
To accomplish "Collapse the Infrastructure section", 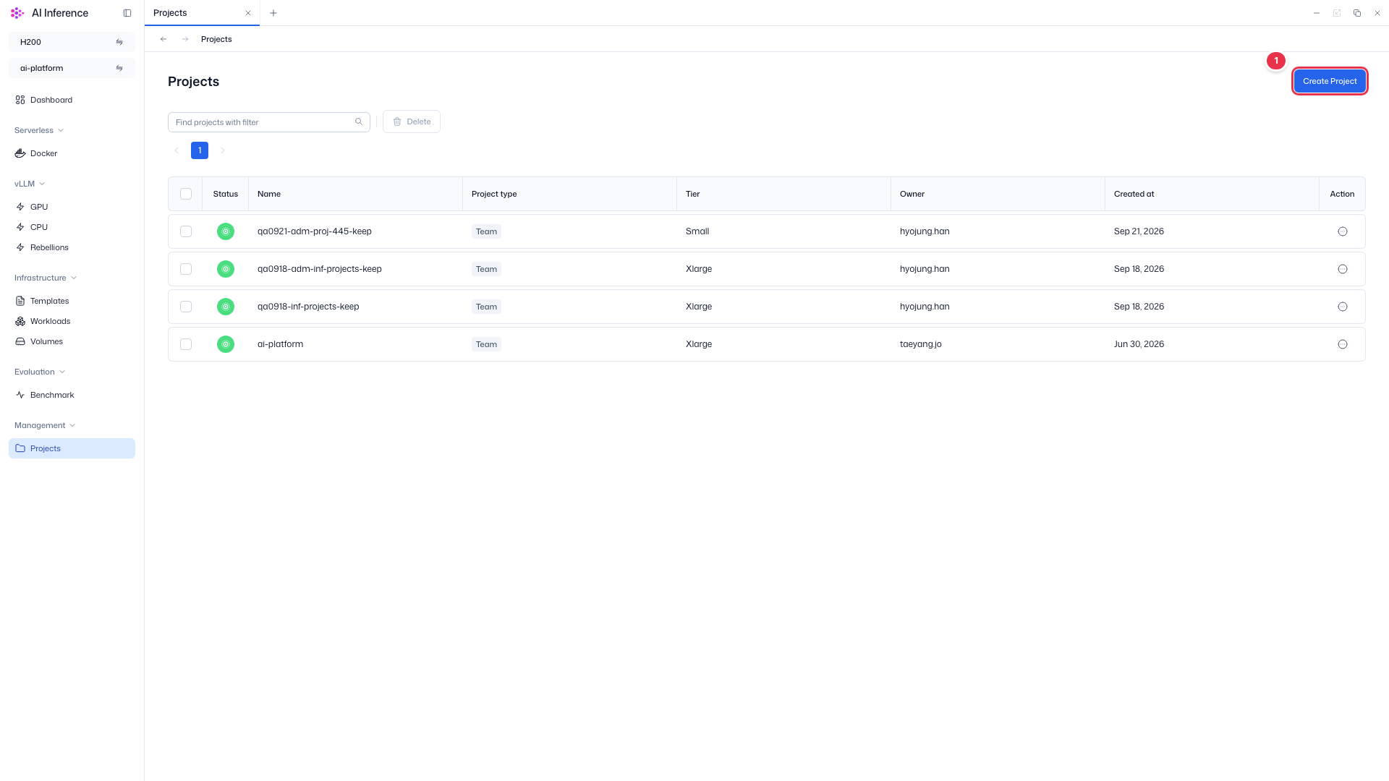I will coord(46,278).
